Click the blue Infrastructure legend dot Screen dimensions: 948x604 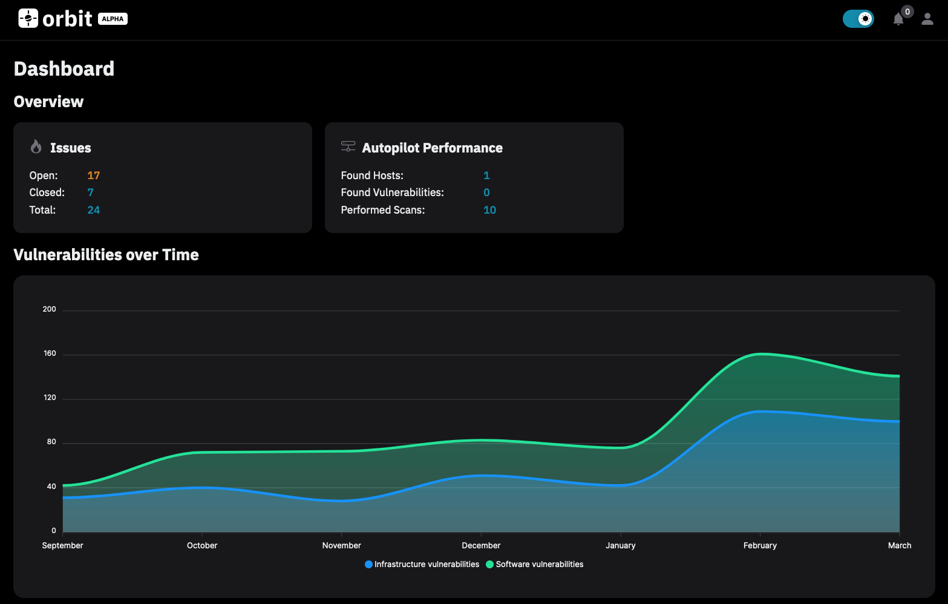368,564
